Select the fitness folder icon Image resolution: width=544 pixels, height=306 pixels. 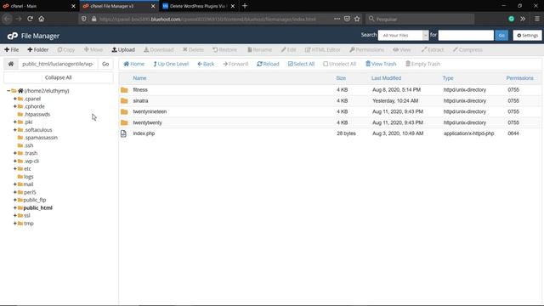click(x=124, y=90)
